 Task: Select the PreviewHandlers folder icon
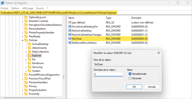pyautogui.click(x=26, y=82)
